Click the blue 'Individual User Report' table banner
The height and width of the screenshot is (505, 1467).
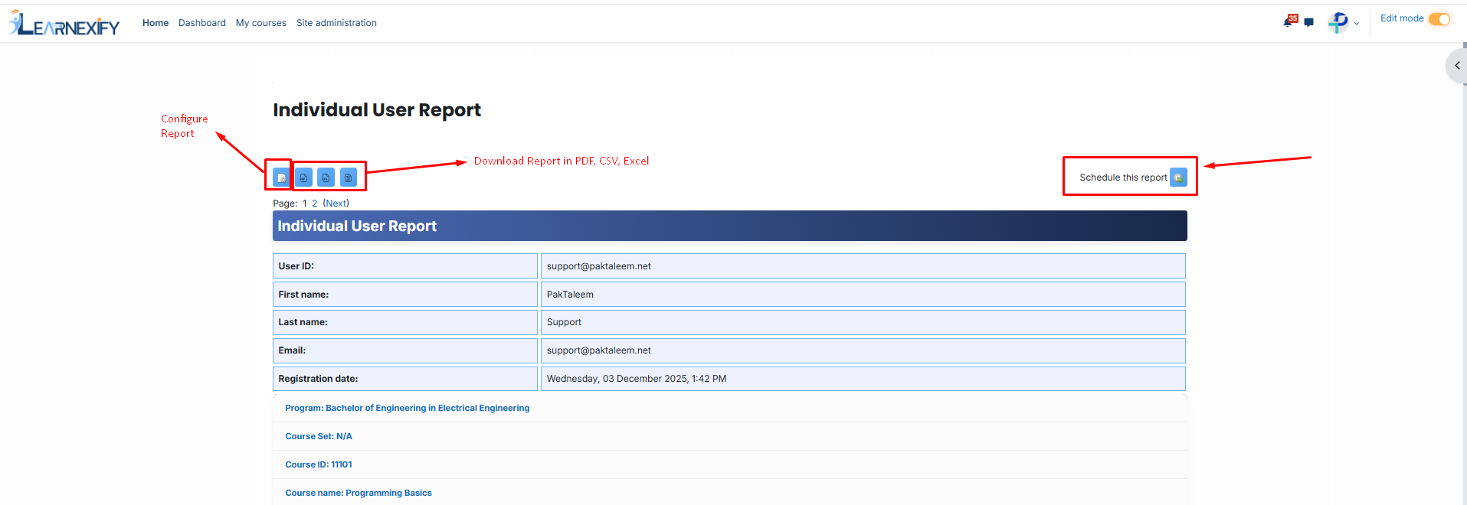730,226
